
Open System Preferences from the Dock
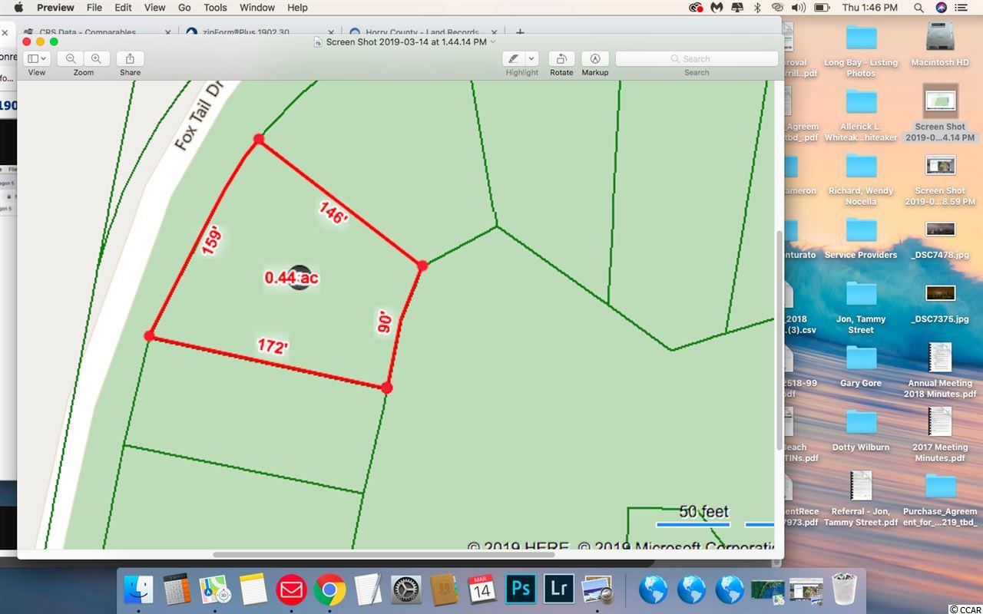(405, 590)
